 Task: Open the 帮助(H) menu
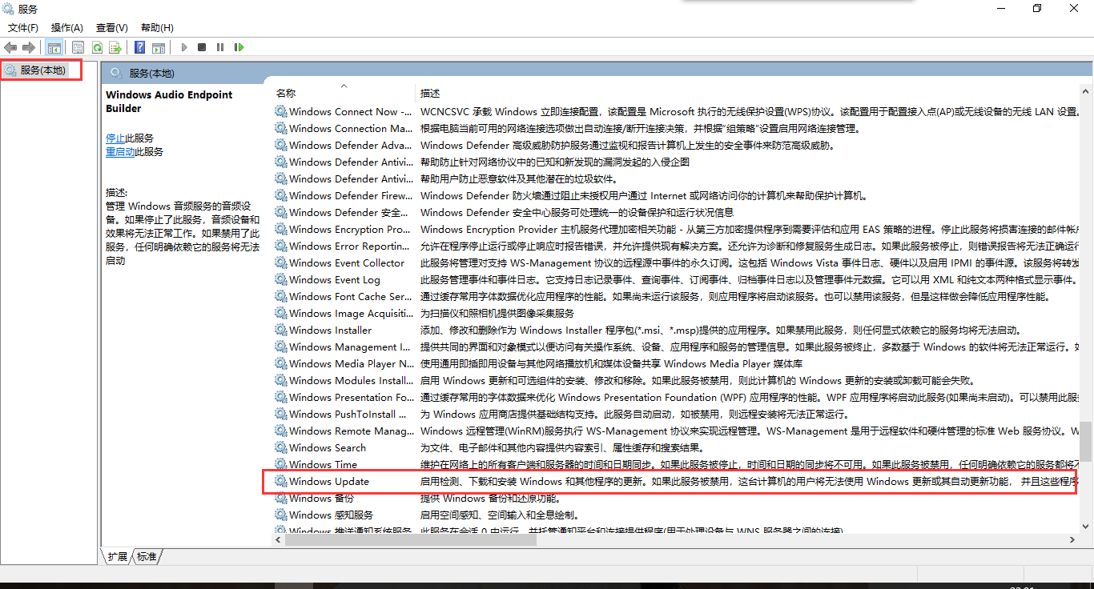pyautogui.click(x=157, y=27)
